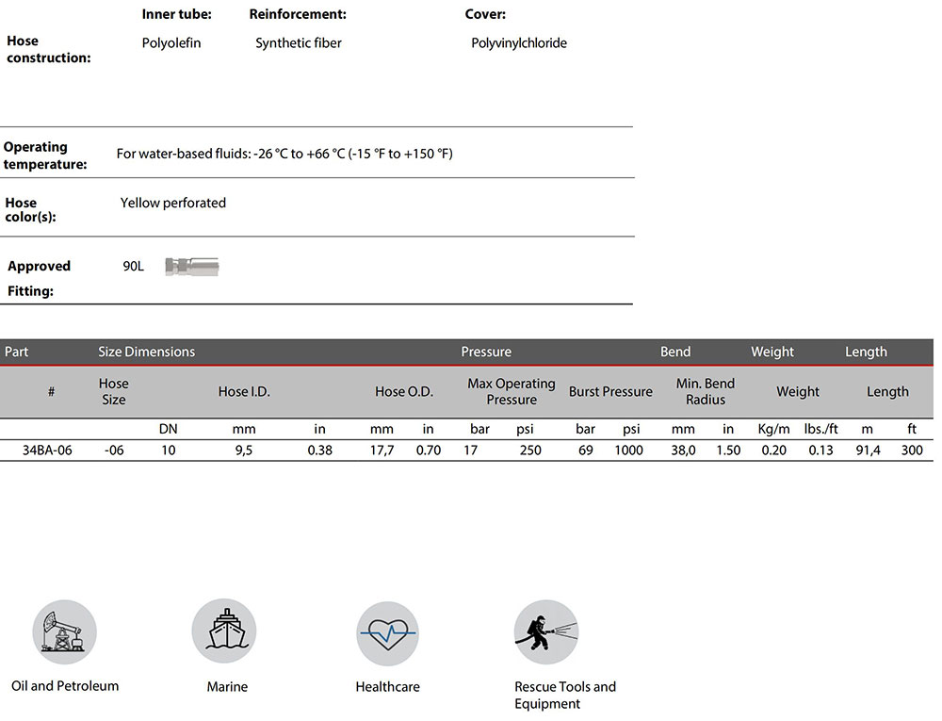The width and height of the screenshot is (942, 721).
Task: Click the Min. Bend Radius column header
Action: pyautogui.click(x=705, y=391)
